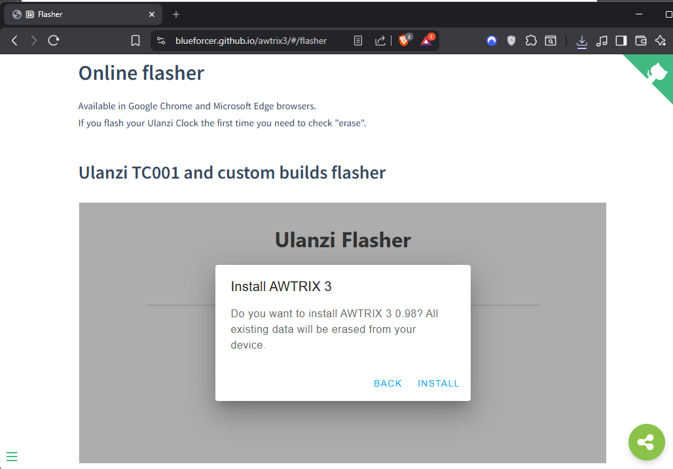This screenshot has height=469, width=673.
Task: Open the extensions puzzle icon
Action: [531, 41]
